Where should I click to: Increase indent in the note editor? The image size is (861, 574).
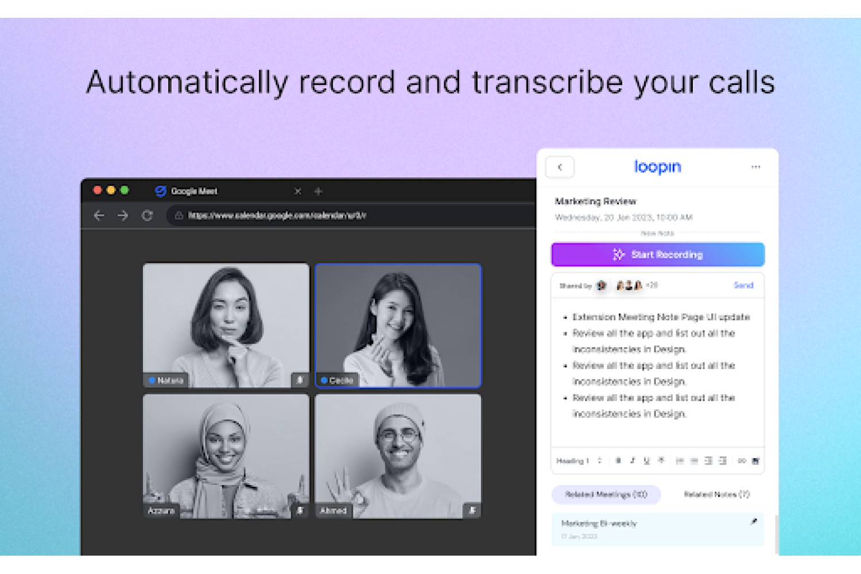(x=723, y=461)
